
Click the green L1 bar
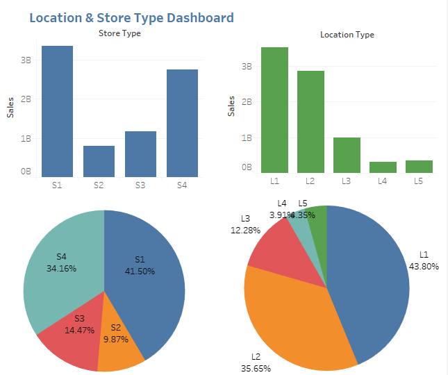click(x=274, y=110)
